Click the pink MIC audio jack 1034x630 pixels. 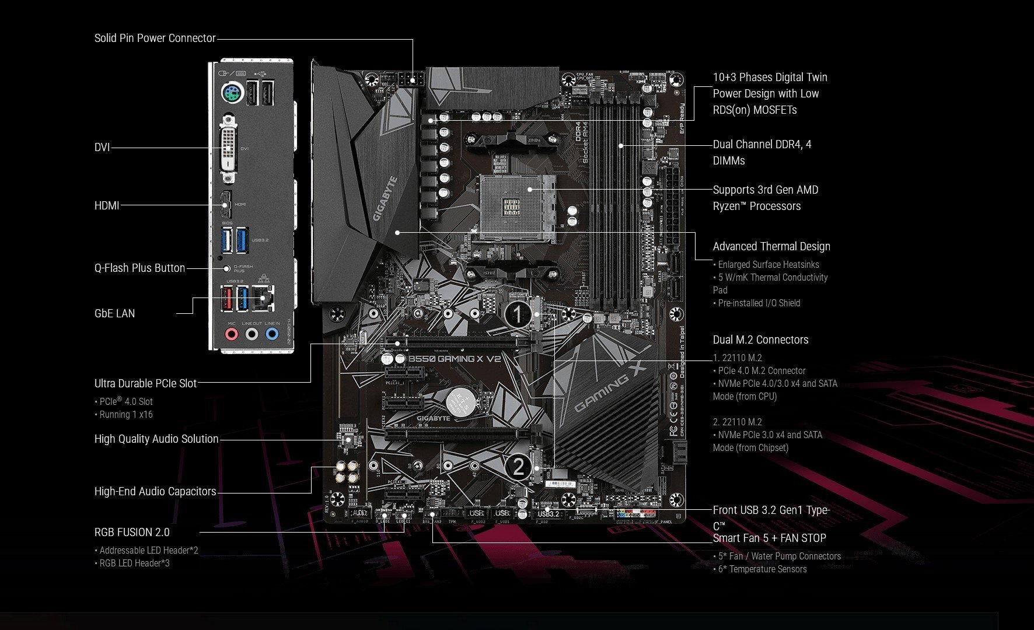232,334
